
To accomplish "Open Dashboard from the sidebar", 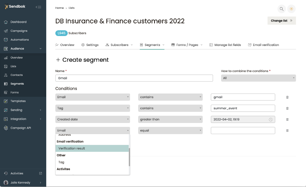I will 18,22.
